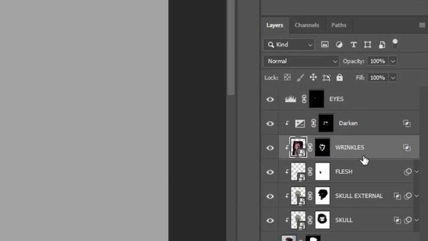Image resolution: width=428 pixels, height=241 pixels.
Task: Click the WRINKLES layer mask thumbnail
Action: (x=322, y=147)
